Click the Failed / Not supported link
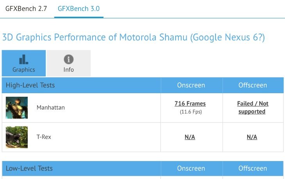Viewport: 285px width, 179px height. click(x=253, y=108)
